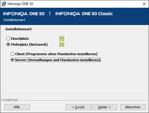The image size is (149, 113).
Task: Click the INFONIQA ONE 50 logo in header
Action: (x=24, y=14)
